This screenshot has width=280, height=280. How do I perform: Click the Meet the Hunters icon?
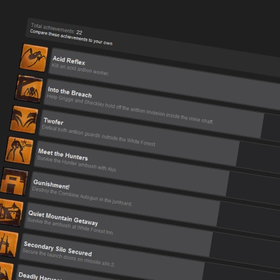pyautogui.click(x=19, y=150)
